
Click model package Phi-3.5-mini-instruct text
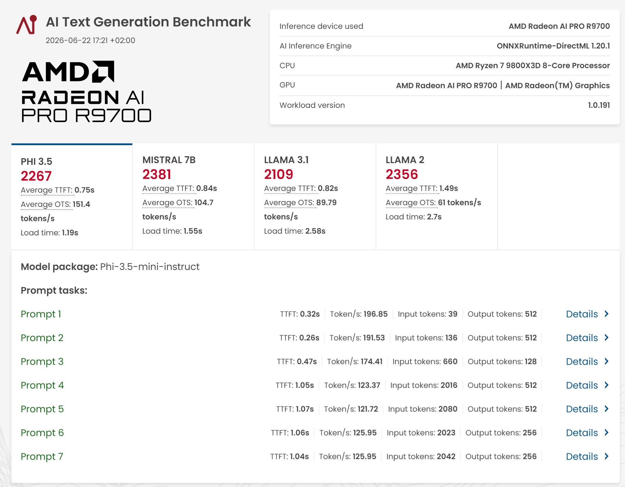tap(150, 267)
